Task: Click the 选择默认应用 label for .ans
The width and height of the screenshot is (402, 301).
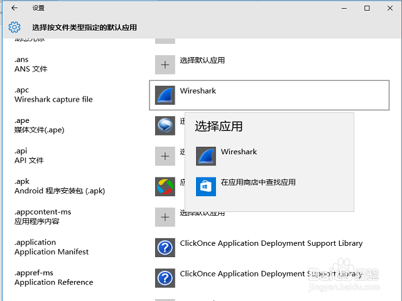Action: pos(202,61)
